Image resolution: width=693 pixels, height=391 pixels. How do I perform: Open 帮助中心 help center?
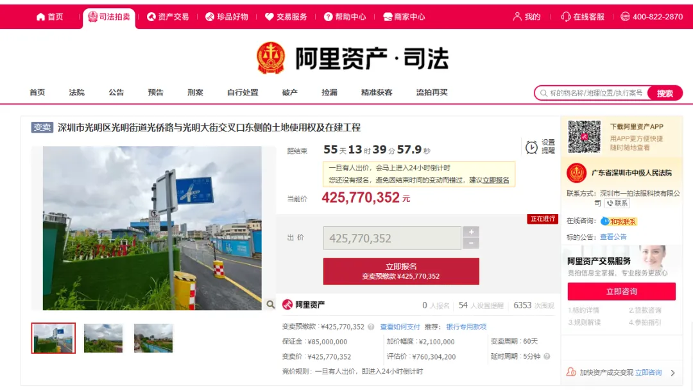[x=345, y=17]
